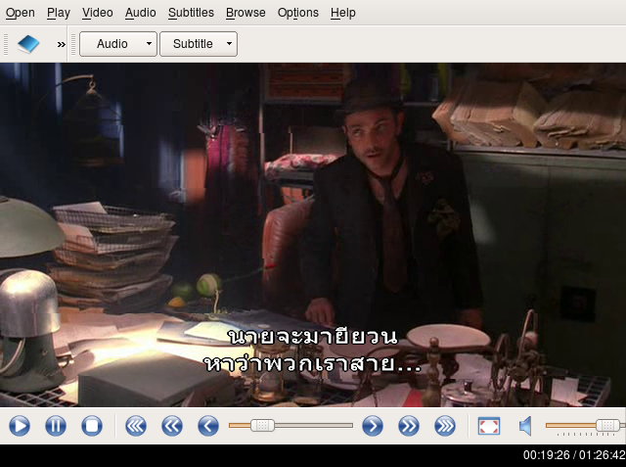The width and height of the screenshot is (626, 467).
Task: Step back with single-arrow button
Action: (208, 426)
